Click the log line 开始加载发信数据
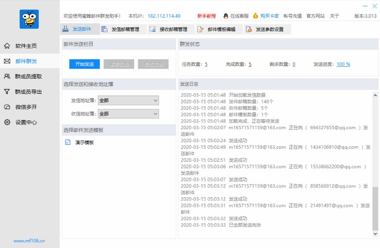 click(223, 95)
